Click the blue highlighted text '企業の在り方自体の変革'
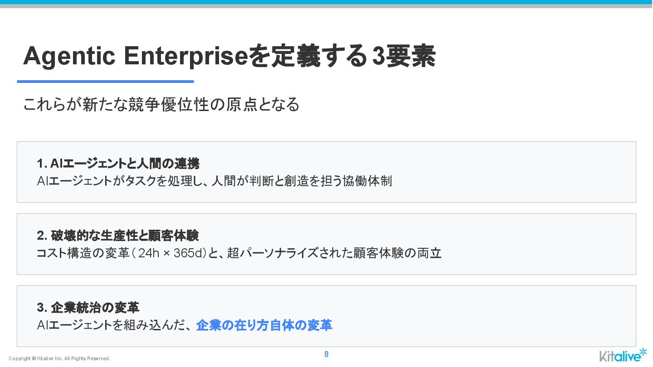Viewport: 653px width, 367px height. [x=264, y=325]
